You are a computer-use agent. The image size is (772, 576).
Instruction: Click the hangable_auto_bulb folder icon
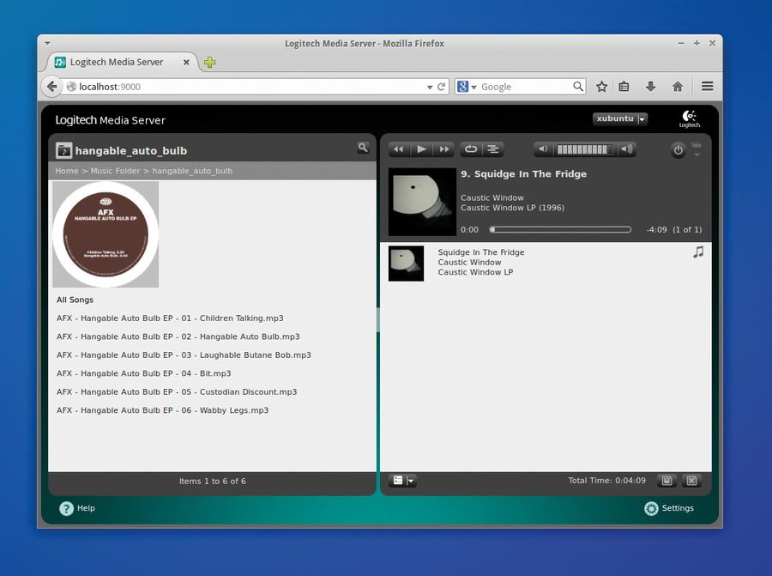(x=64, y=150)
